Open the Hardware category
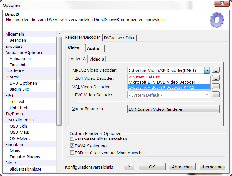Image resolution: width=232 pixels, height=176 pixels. tap(29, 71)
